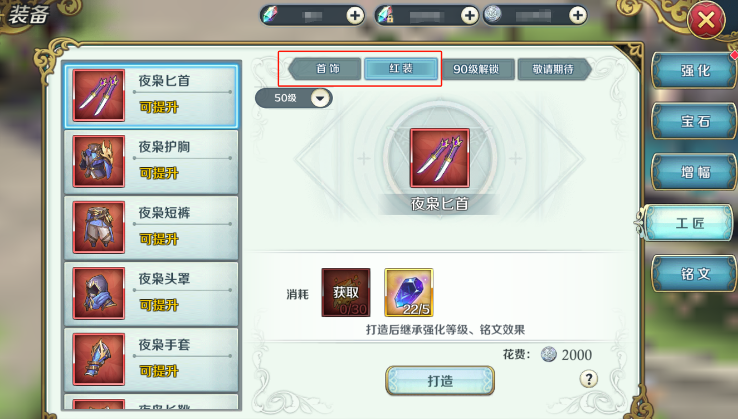
Task: Choose the 夜枭短裤 shorts equipment icon
Action: click(x=99, y=227)
